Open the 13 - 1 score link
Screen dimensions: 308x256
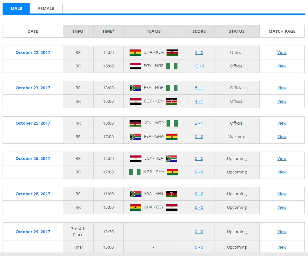pos(199,66)
